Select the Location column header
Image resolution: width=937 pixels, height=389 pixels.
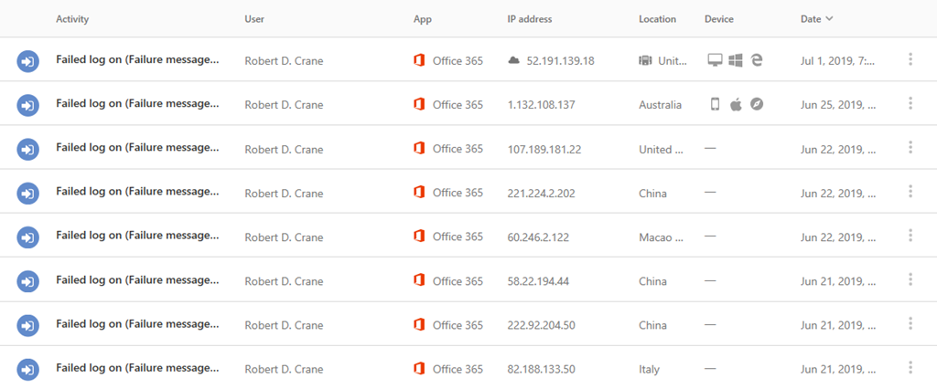tap(657, 18)
